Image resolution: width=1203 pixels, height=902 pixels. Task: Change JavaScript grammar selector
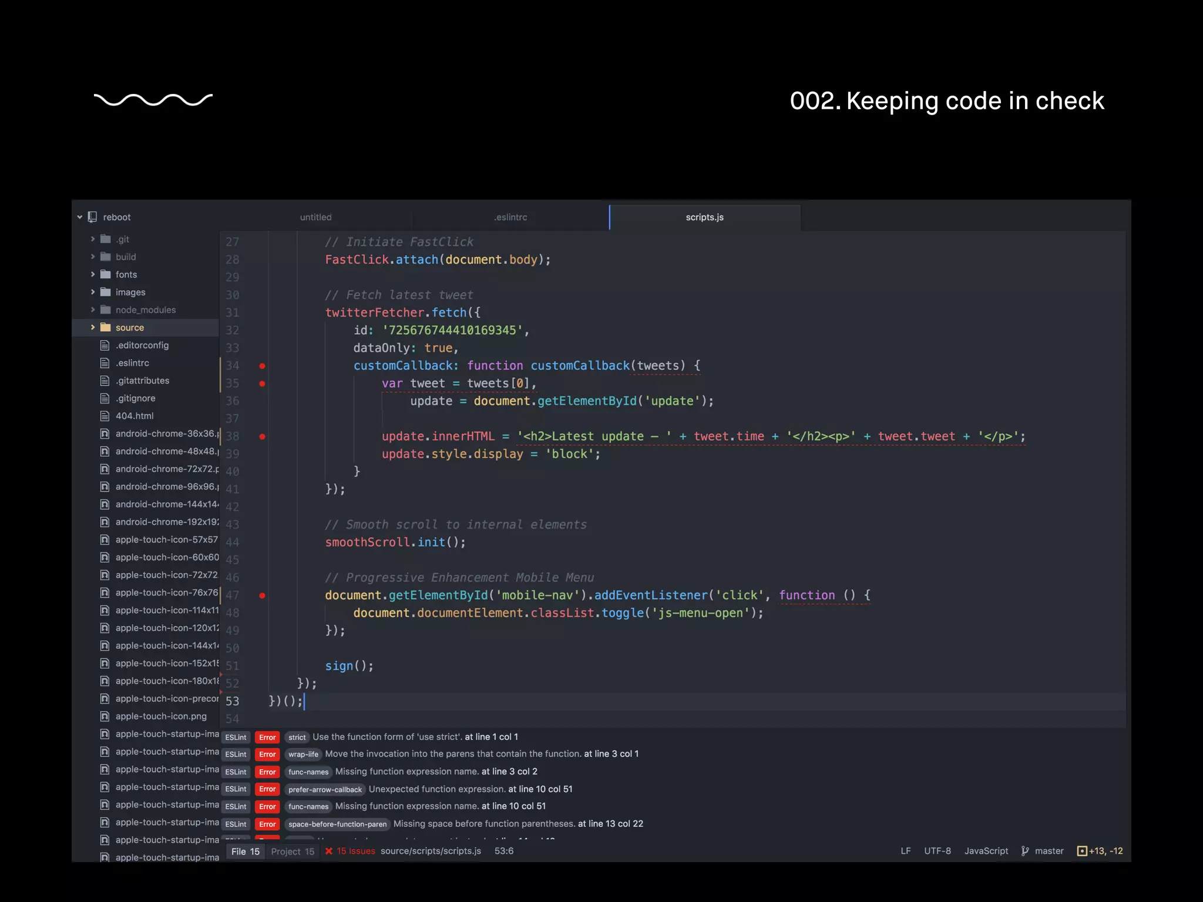point(986,851)
